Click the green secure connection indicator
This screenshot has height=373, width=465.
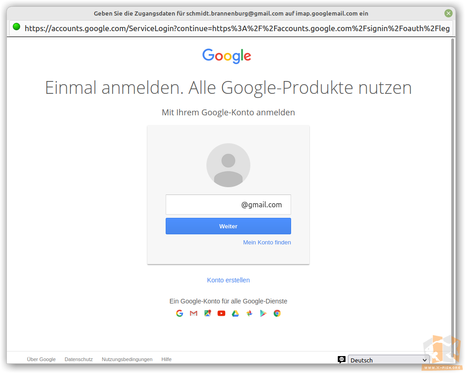[x=16, y=27]
